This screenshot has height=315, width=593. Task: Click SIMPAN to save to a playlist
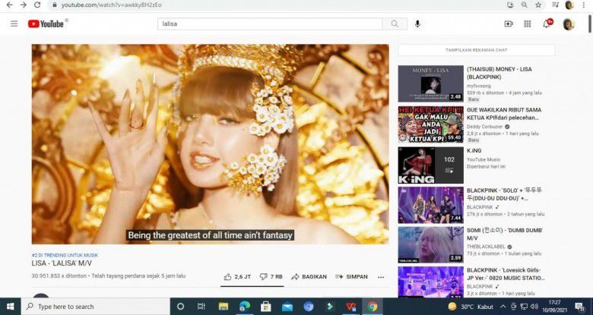352,277
